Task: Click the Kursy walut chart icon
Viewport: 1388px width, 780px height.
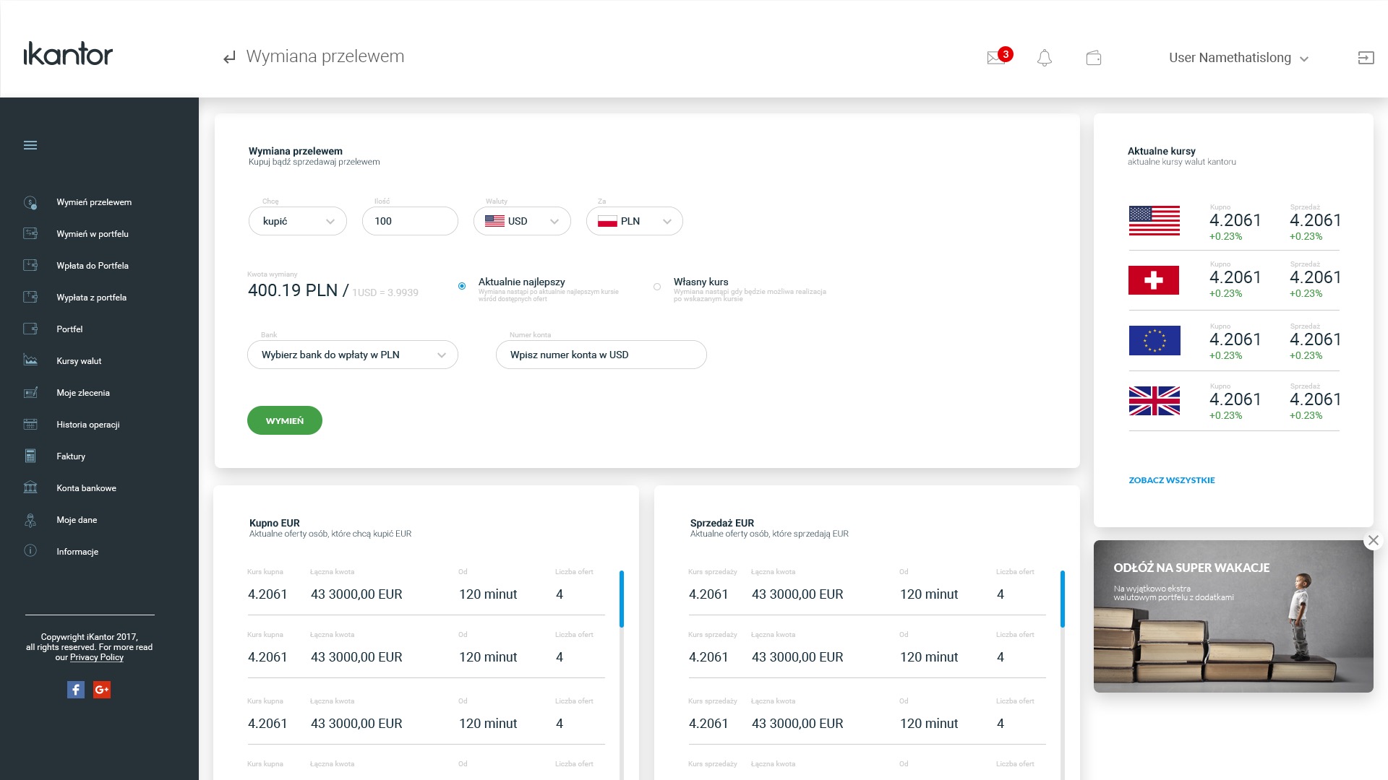Action: [30, 360]
